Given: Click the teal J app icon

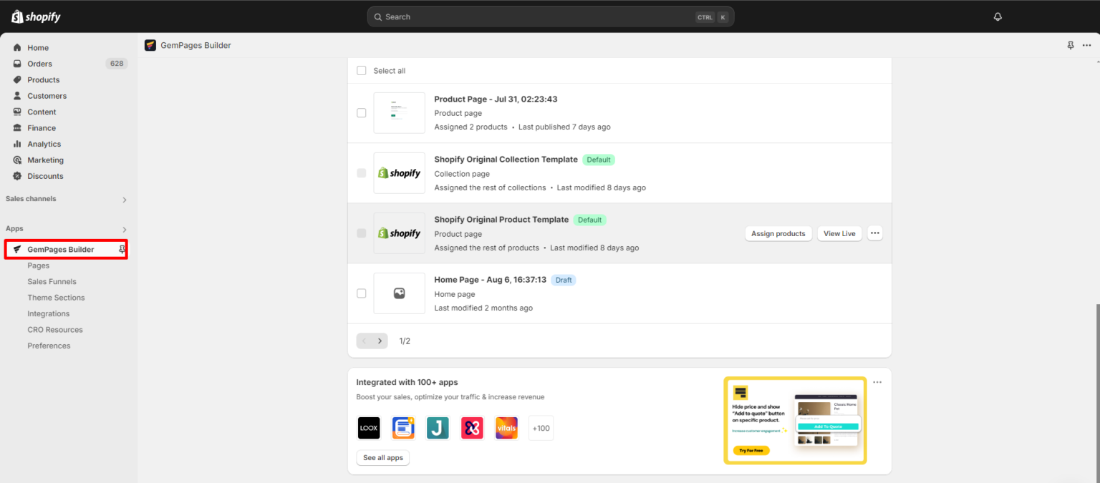Looking at the screenshot, I should 438,428.
